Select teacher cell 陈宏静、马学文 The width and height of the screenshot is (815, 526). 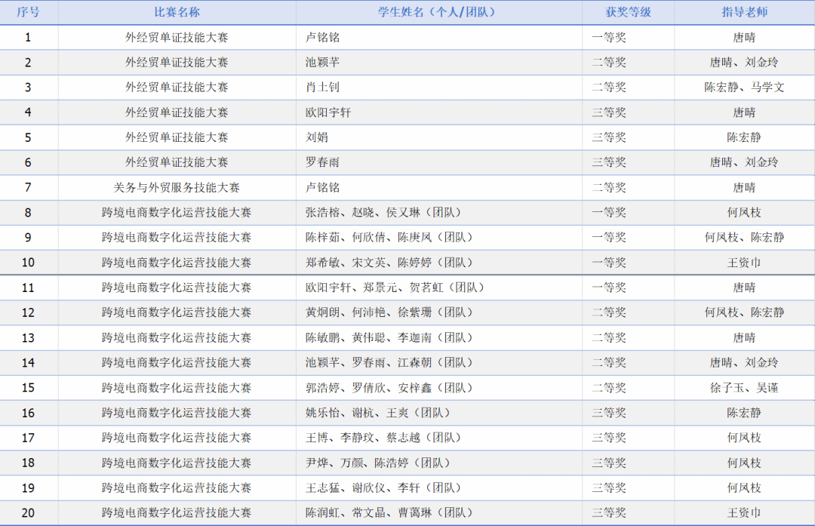click(744, 88)
